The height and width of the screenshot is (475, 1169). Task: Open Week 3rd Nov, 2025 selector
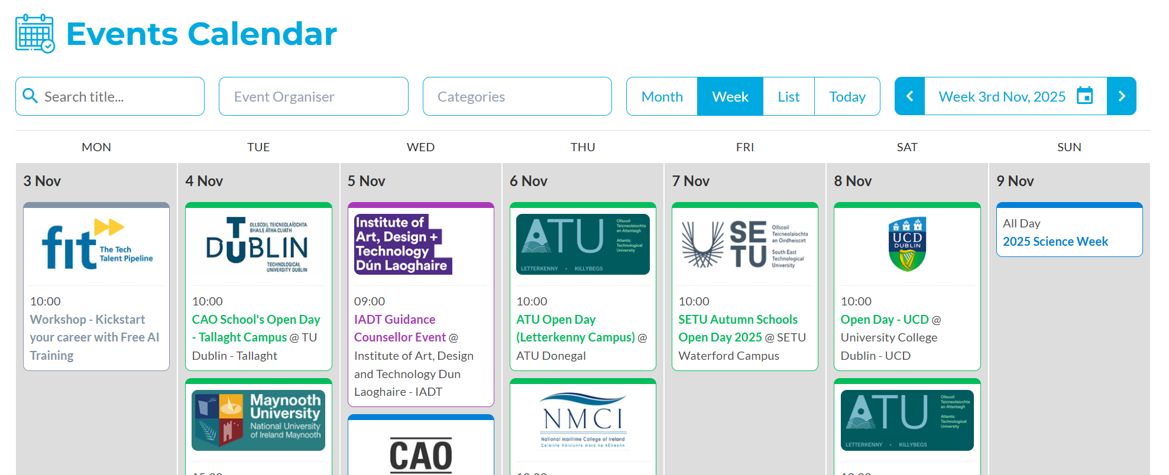1002,96
